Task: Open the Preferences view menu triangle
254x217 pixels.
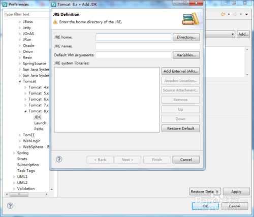Action: tap(246, 14)
